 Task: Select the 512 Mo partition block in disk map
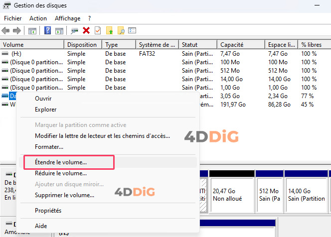[x=269, y=192]
